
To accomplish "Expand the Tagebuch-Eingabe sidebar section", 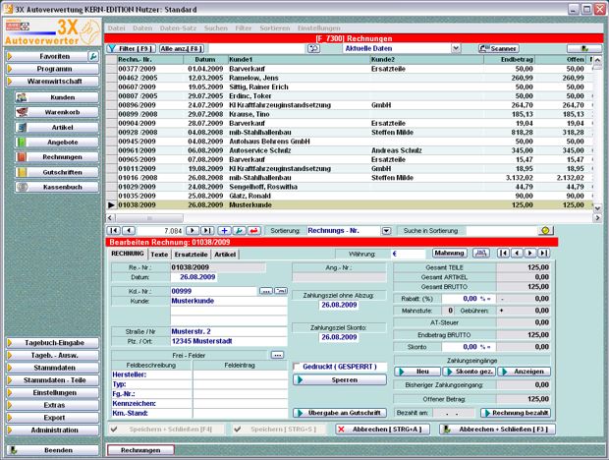I will click(x=52, y=343).
